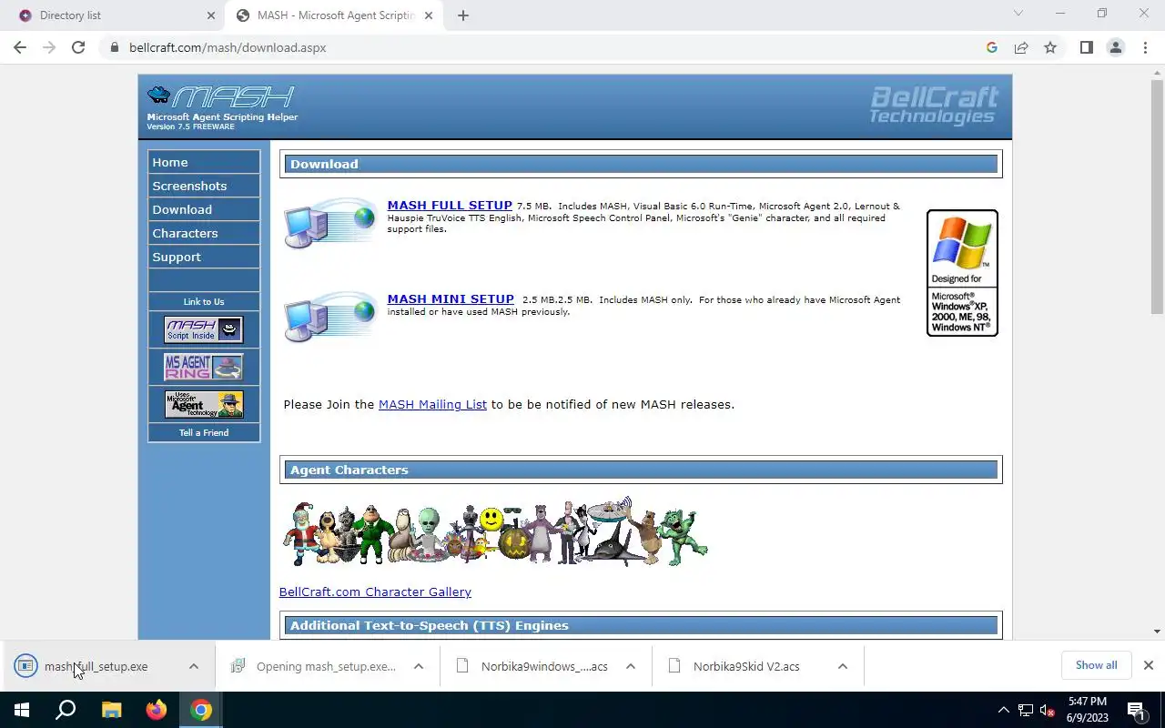The image size is (1165, 728).
Task: Open File Explorer from the taskbar
Action: coord(111,710)
